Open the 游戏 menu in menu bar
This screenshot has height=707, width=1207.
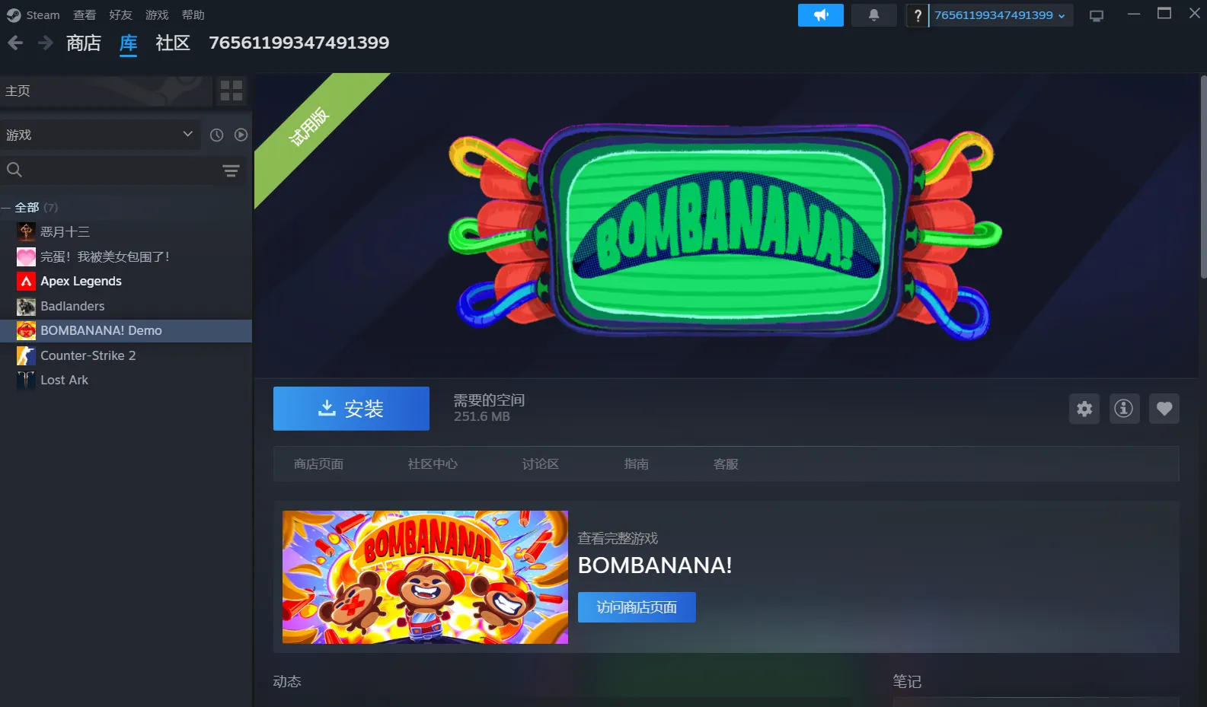(x=157, y=15)
